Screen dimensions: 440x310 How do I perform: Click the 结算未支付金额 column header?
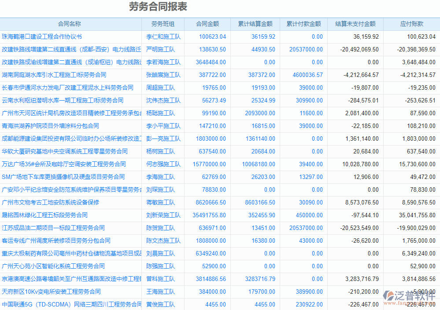354,24
